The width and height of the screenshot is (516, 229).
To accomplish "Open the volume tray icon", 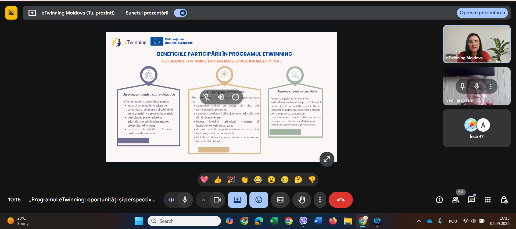I will [474, 221].
